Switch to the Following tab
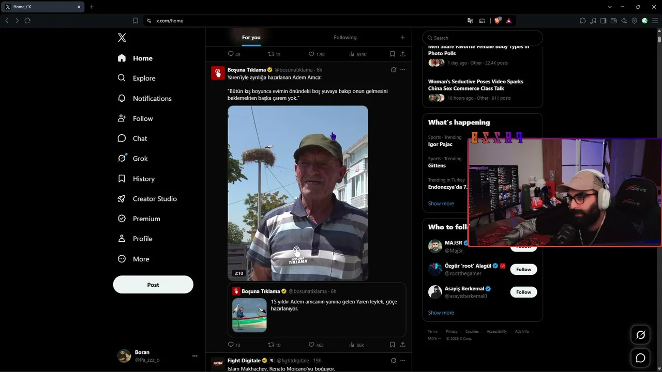 coord(345,37)
